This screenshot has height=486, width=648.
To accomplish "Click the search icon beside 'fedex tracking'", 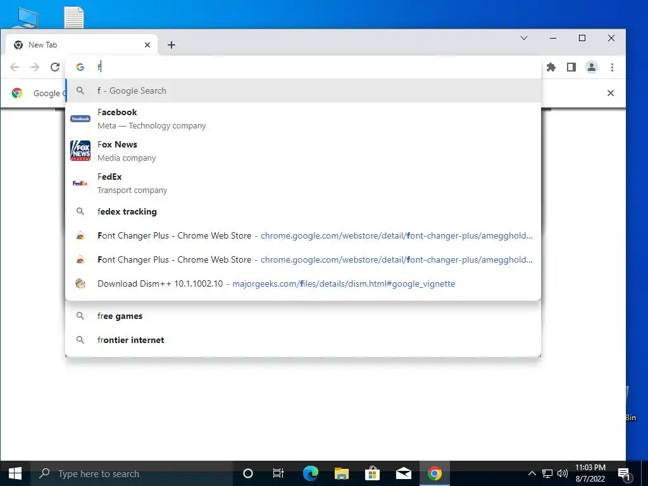I will pyautogui.click(x=80, y=211).
